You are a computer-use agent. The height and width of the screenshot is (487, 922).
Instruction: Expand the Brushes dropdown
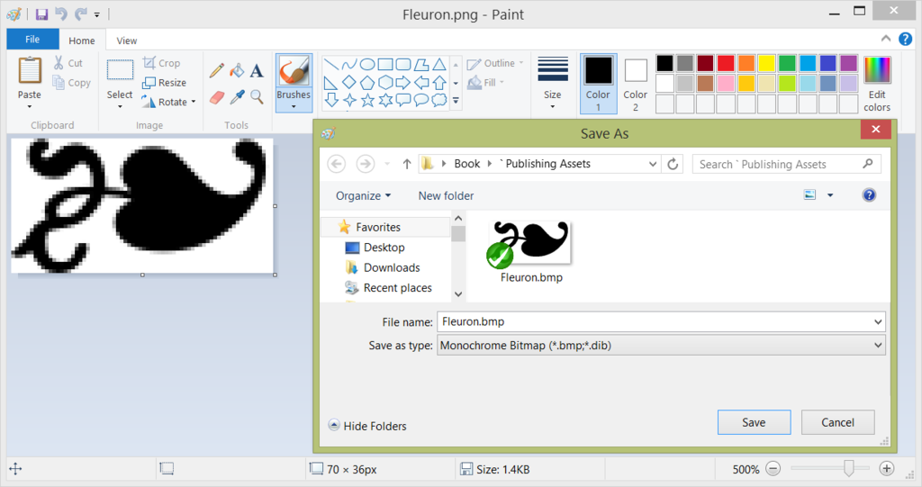(x=294, y=106)
